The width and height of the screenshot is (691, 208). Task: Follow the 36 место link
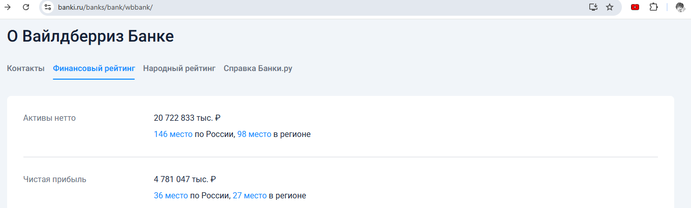pyautogui.click(x=171, y=195)
